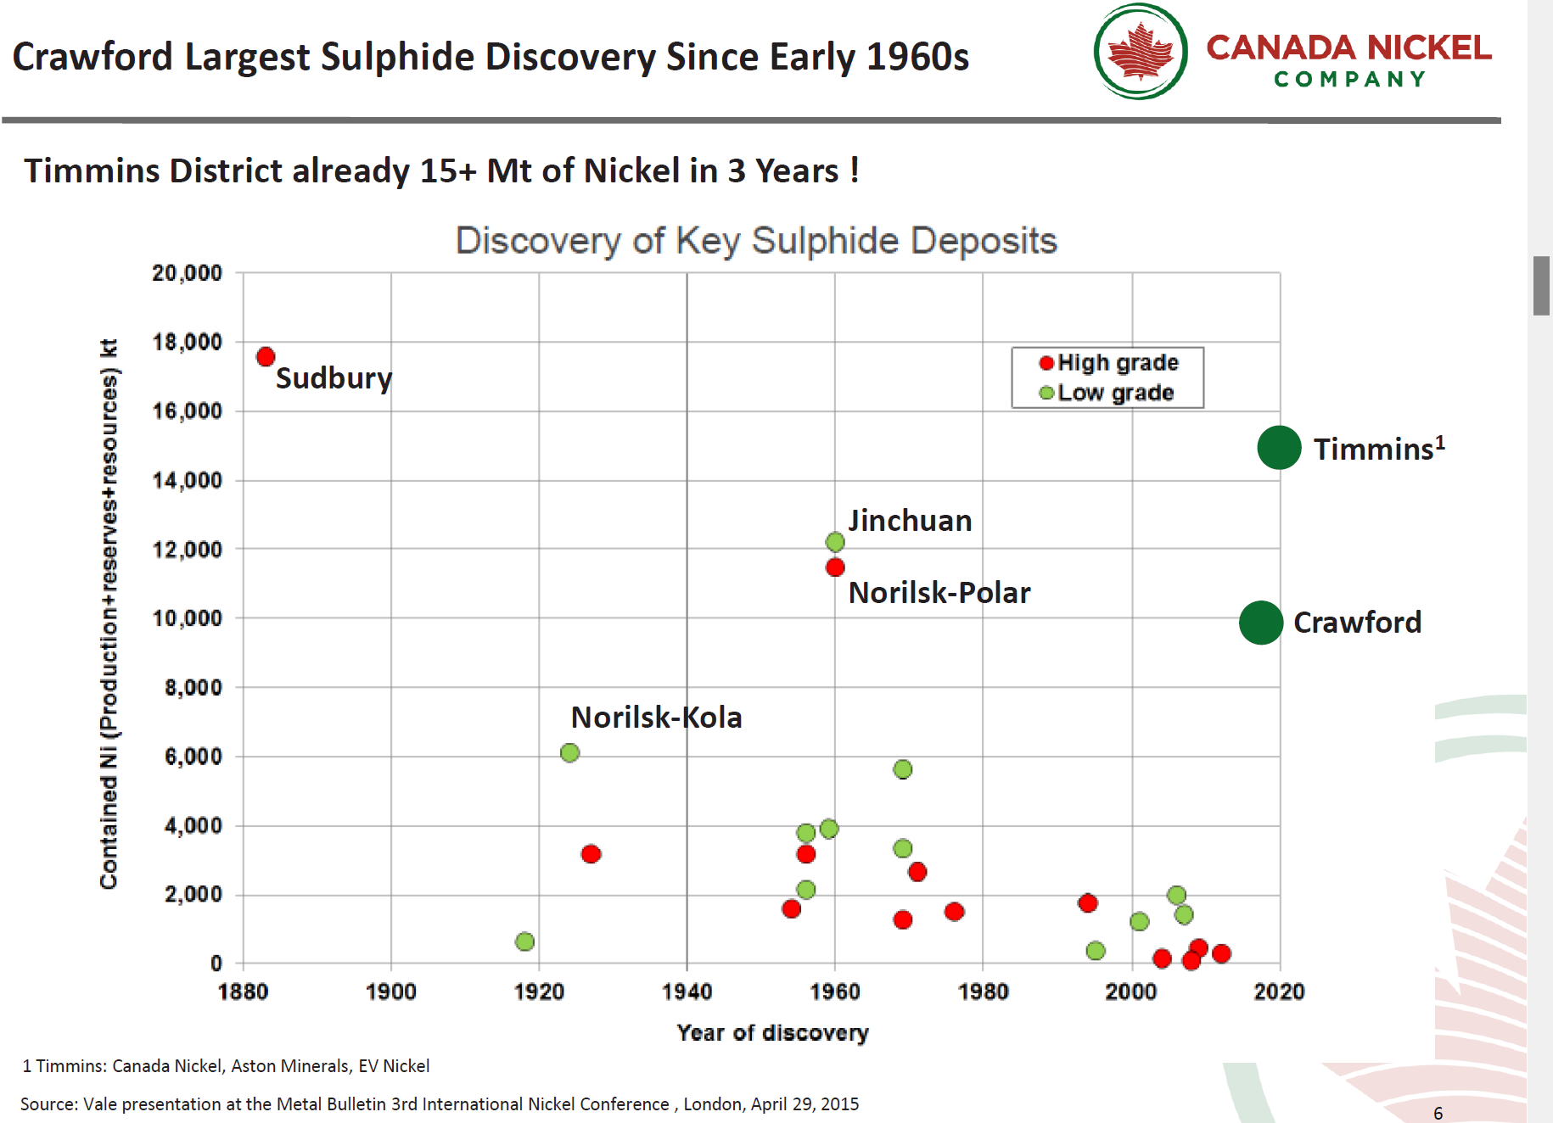Click the "Contained Ni" vertical axis label
Viewport: 1553px width, 1123px height.
(109, 614)
